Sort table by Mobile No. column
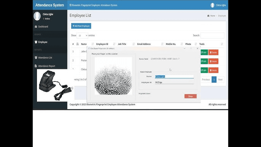 (174, 44)
